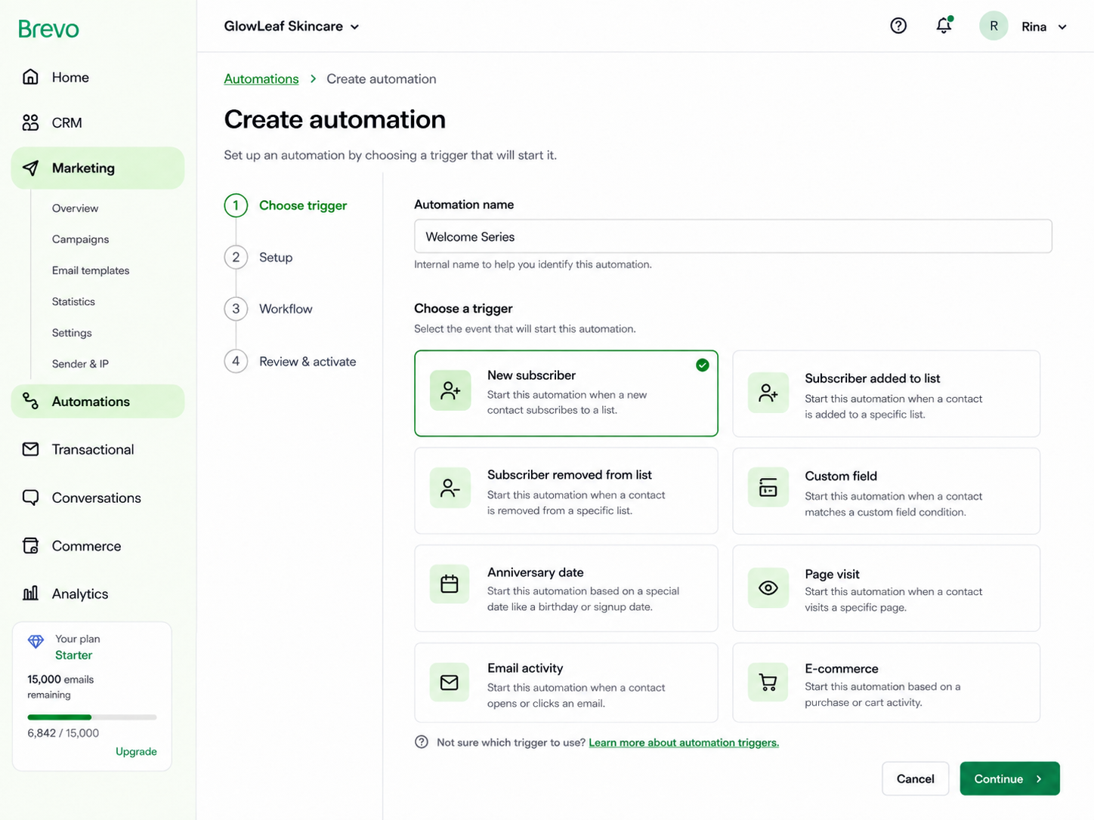The height and width of the screenshot is (820, 1094).
Task: Open Sender & IP under Marketing
Action: point(80,364)
